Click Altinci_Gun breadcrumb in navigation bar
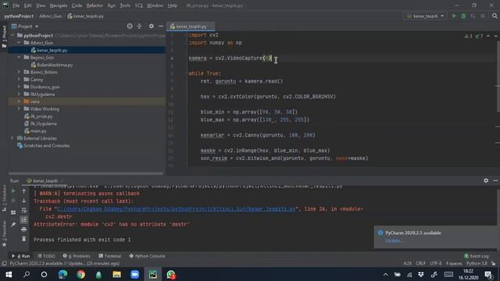Viewport: 500px width, 281px height. (x=50, y=16)
